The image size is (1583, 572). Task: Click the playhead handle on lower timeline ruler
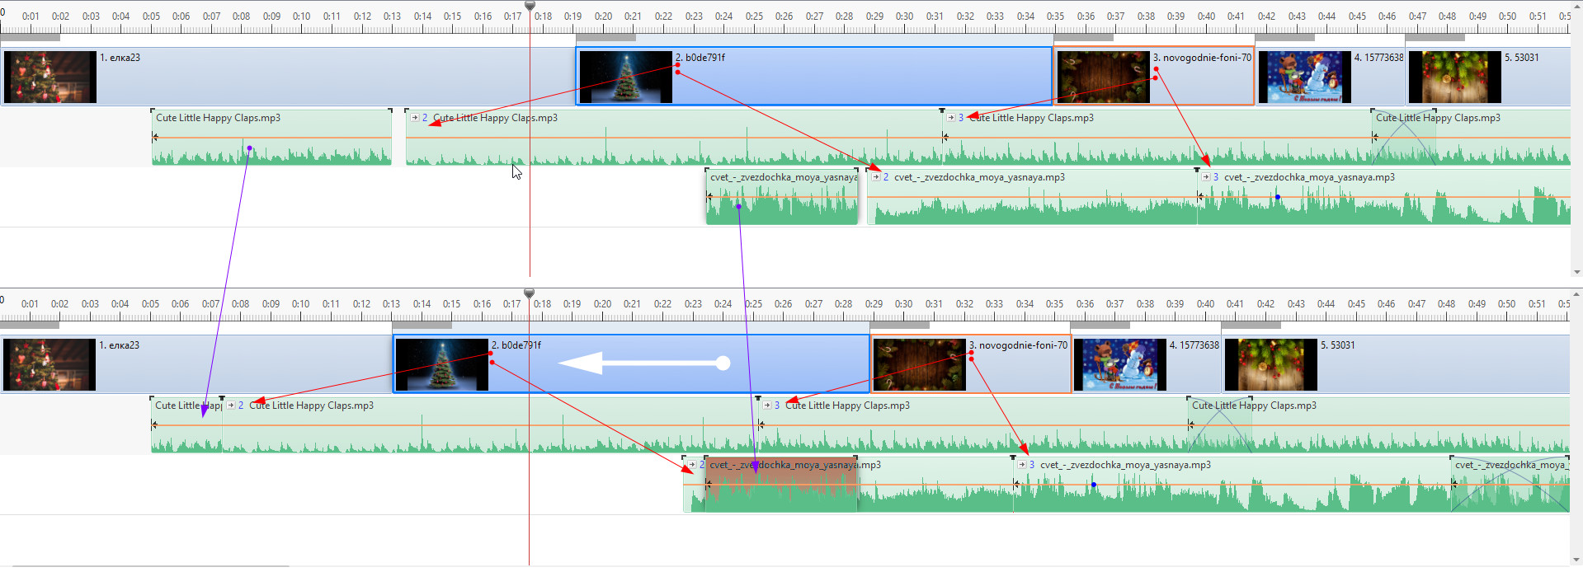click(530, 294)
